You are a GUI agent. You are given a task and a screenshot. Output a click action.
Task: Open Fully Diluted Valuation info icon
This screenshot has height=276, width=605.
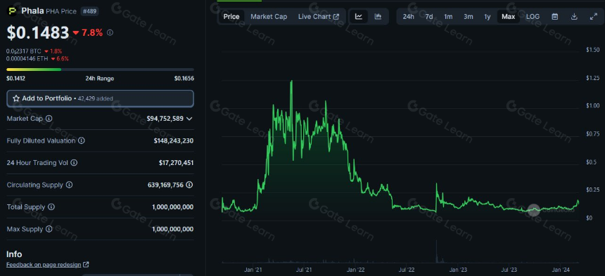pos(82,141)
